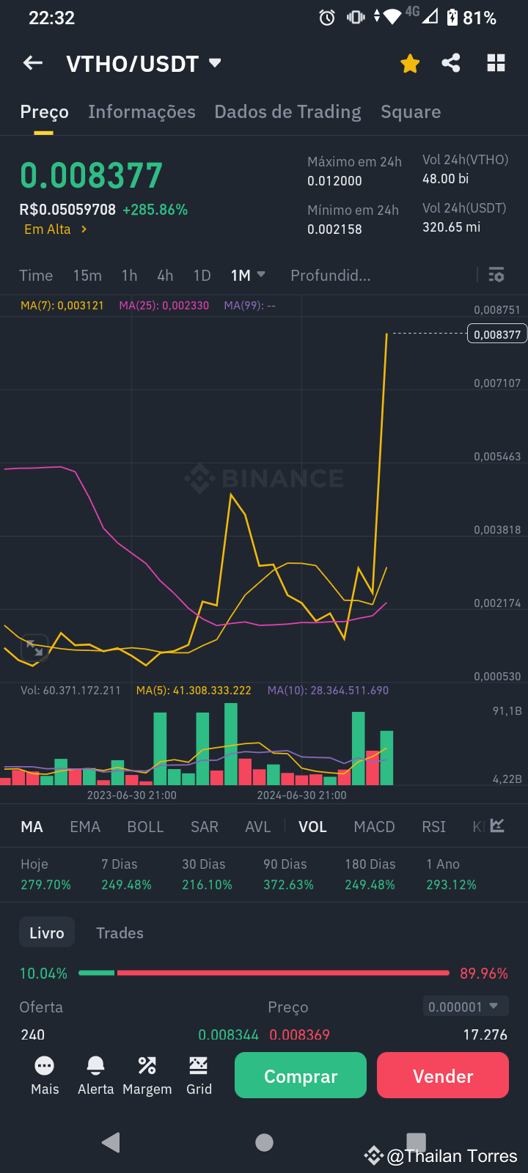Select the MACD sub-indicator
The width and height of the screenshot is (528, 1173).
tap(374, 827)
